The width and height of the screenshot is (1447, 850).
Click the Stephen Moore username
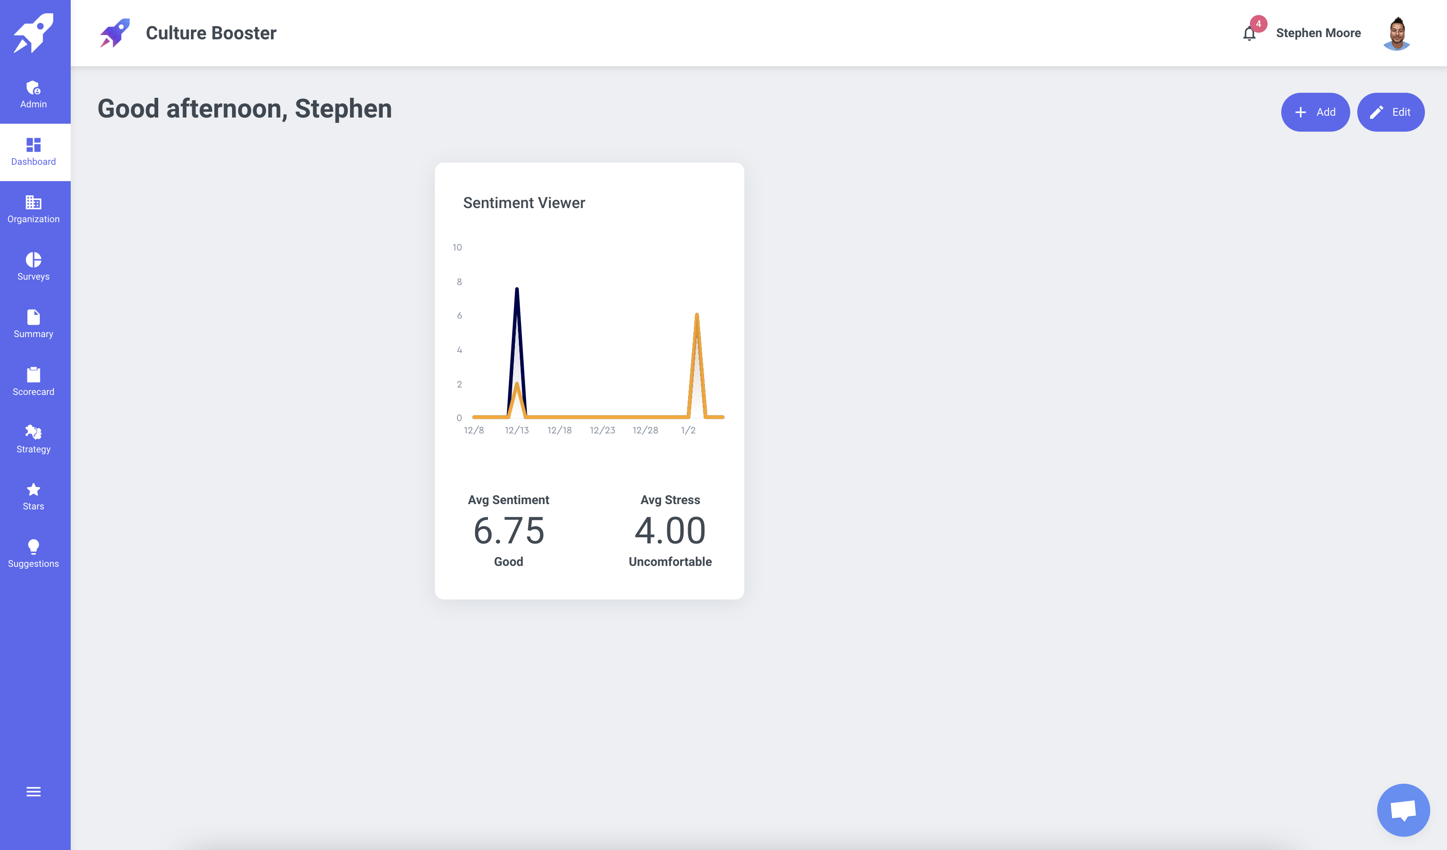[x=1318, y=33]
